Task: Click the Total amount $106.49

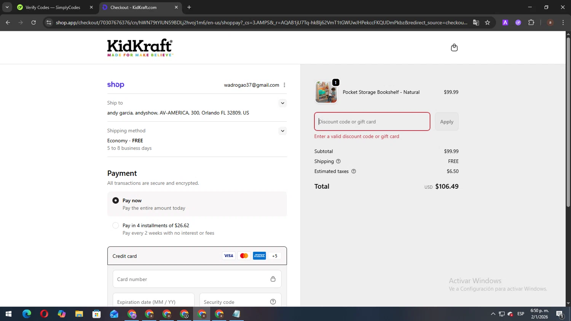Action: pyautogui.click(x=447, y=186)
